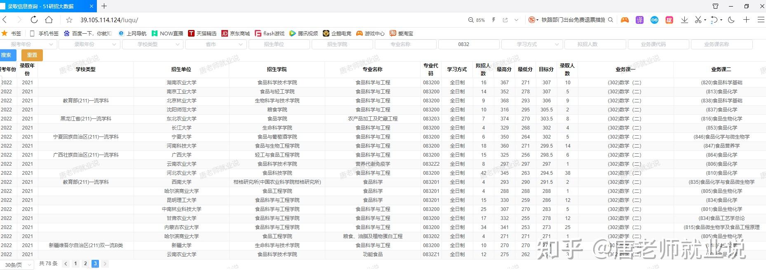Screen dimensions: 766x280
Task: Open 天猫精选 bookmark
Action: coord(202,33)
